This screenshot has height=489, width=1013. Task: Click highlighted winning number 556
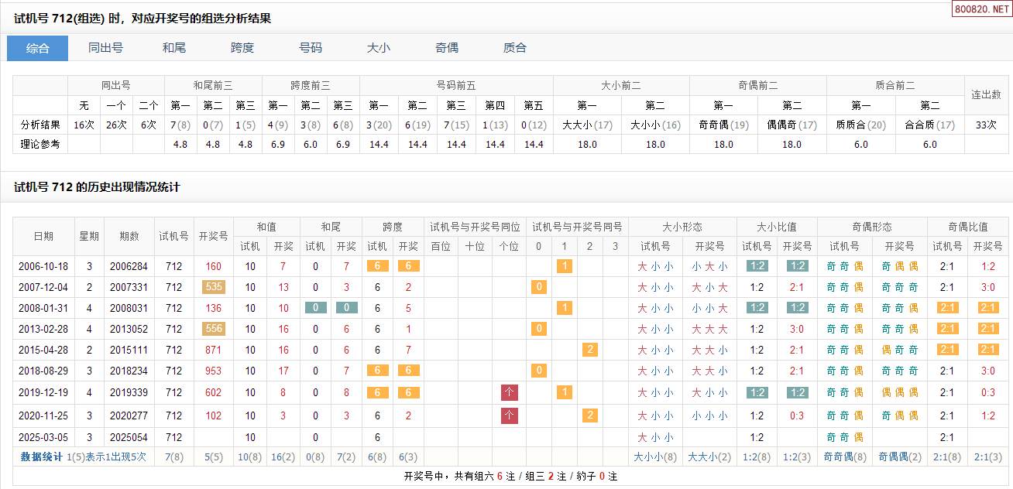(x=214, y=329)
